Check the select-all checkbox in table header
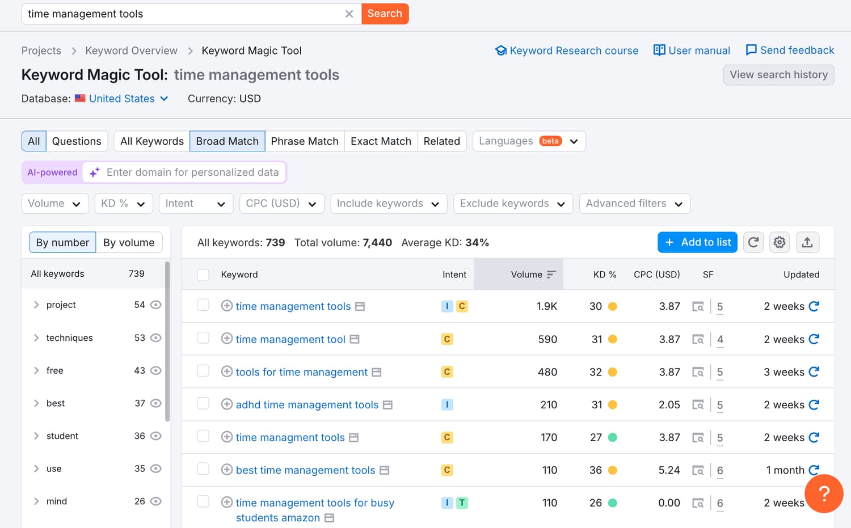This screenshot has width=851, height=528. coord(203,274)
